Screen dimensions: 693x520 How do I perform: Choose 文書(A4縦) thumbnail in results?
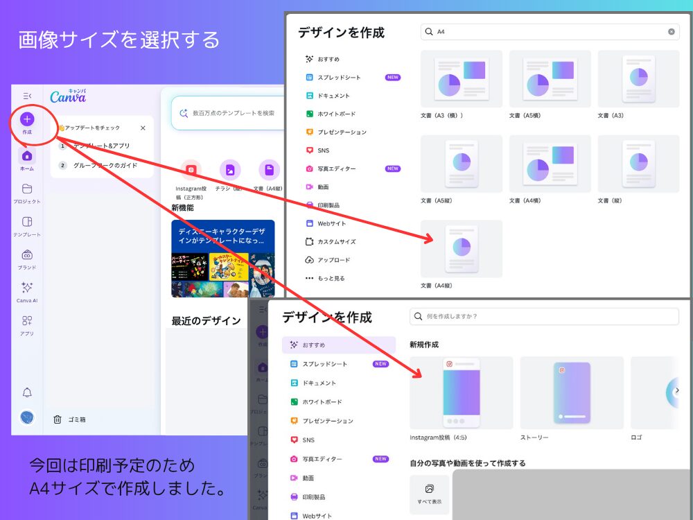462,248
